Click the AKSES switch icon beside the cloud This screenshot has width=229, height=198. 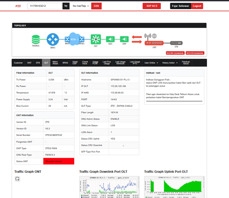point(82,40)
